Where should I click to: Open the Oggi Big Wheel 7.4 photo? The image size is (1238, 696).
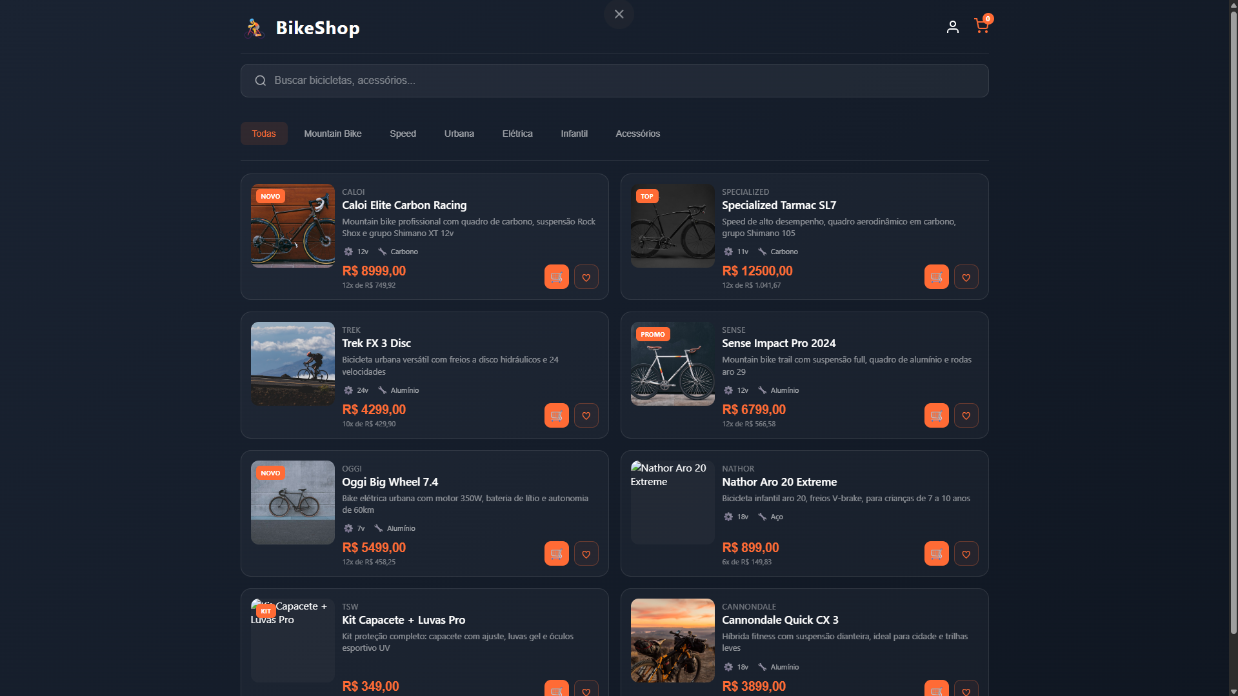coord(293,502)
